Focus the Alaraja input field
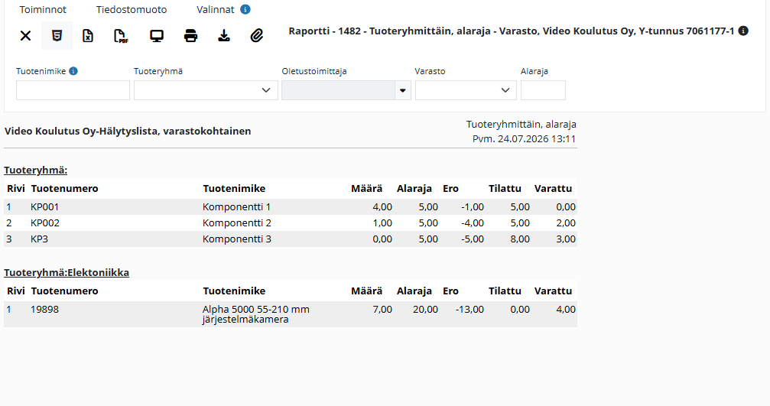This screenshot has width=770, height=406. point(543,90)
